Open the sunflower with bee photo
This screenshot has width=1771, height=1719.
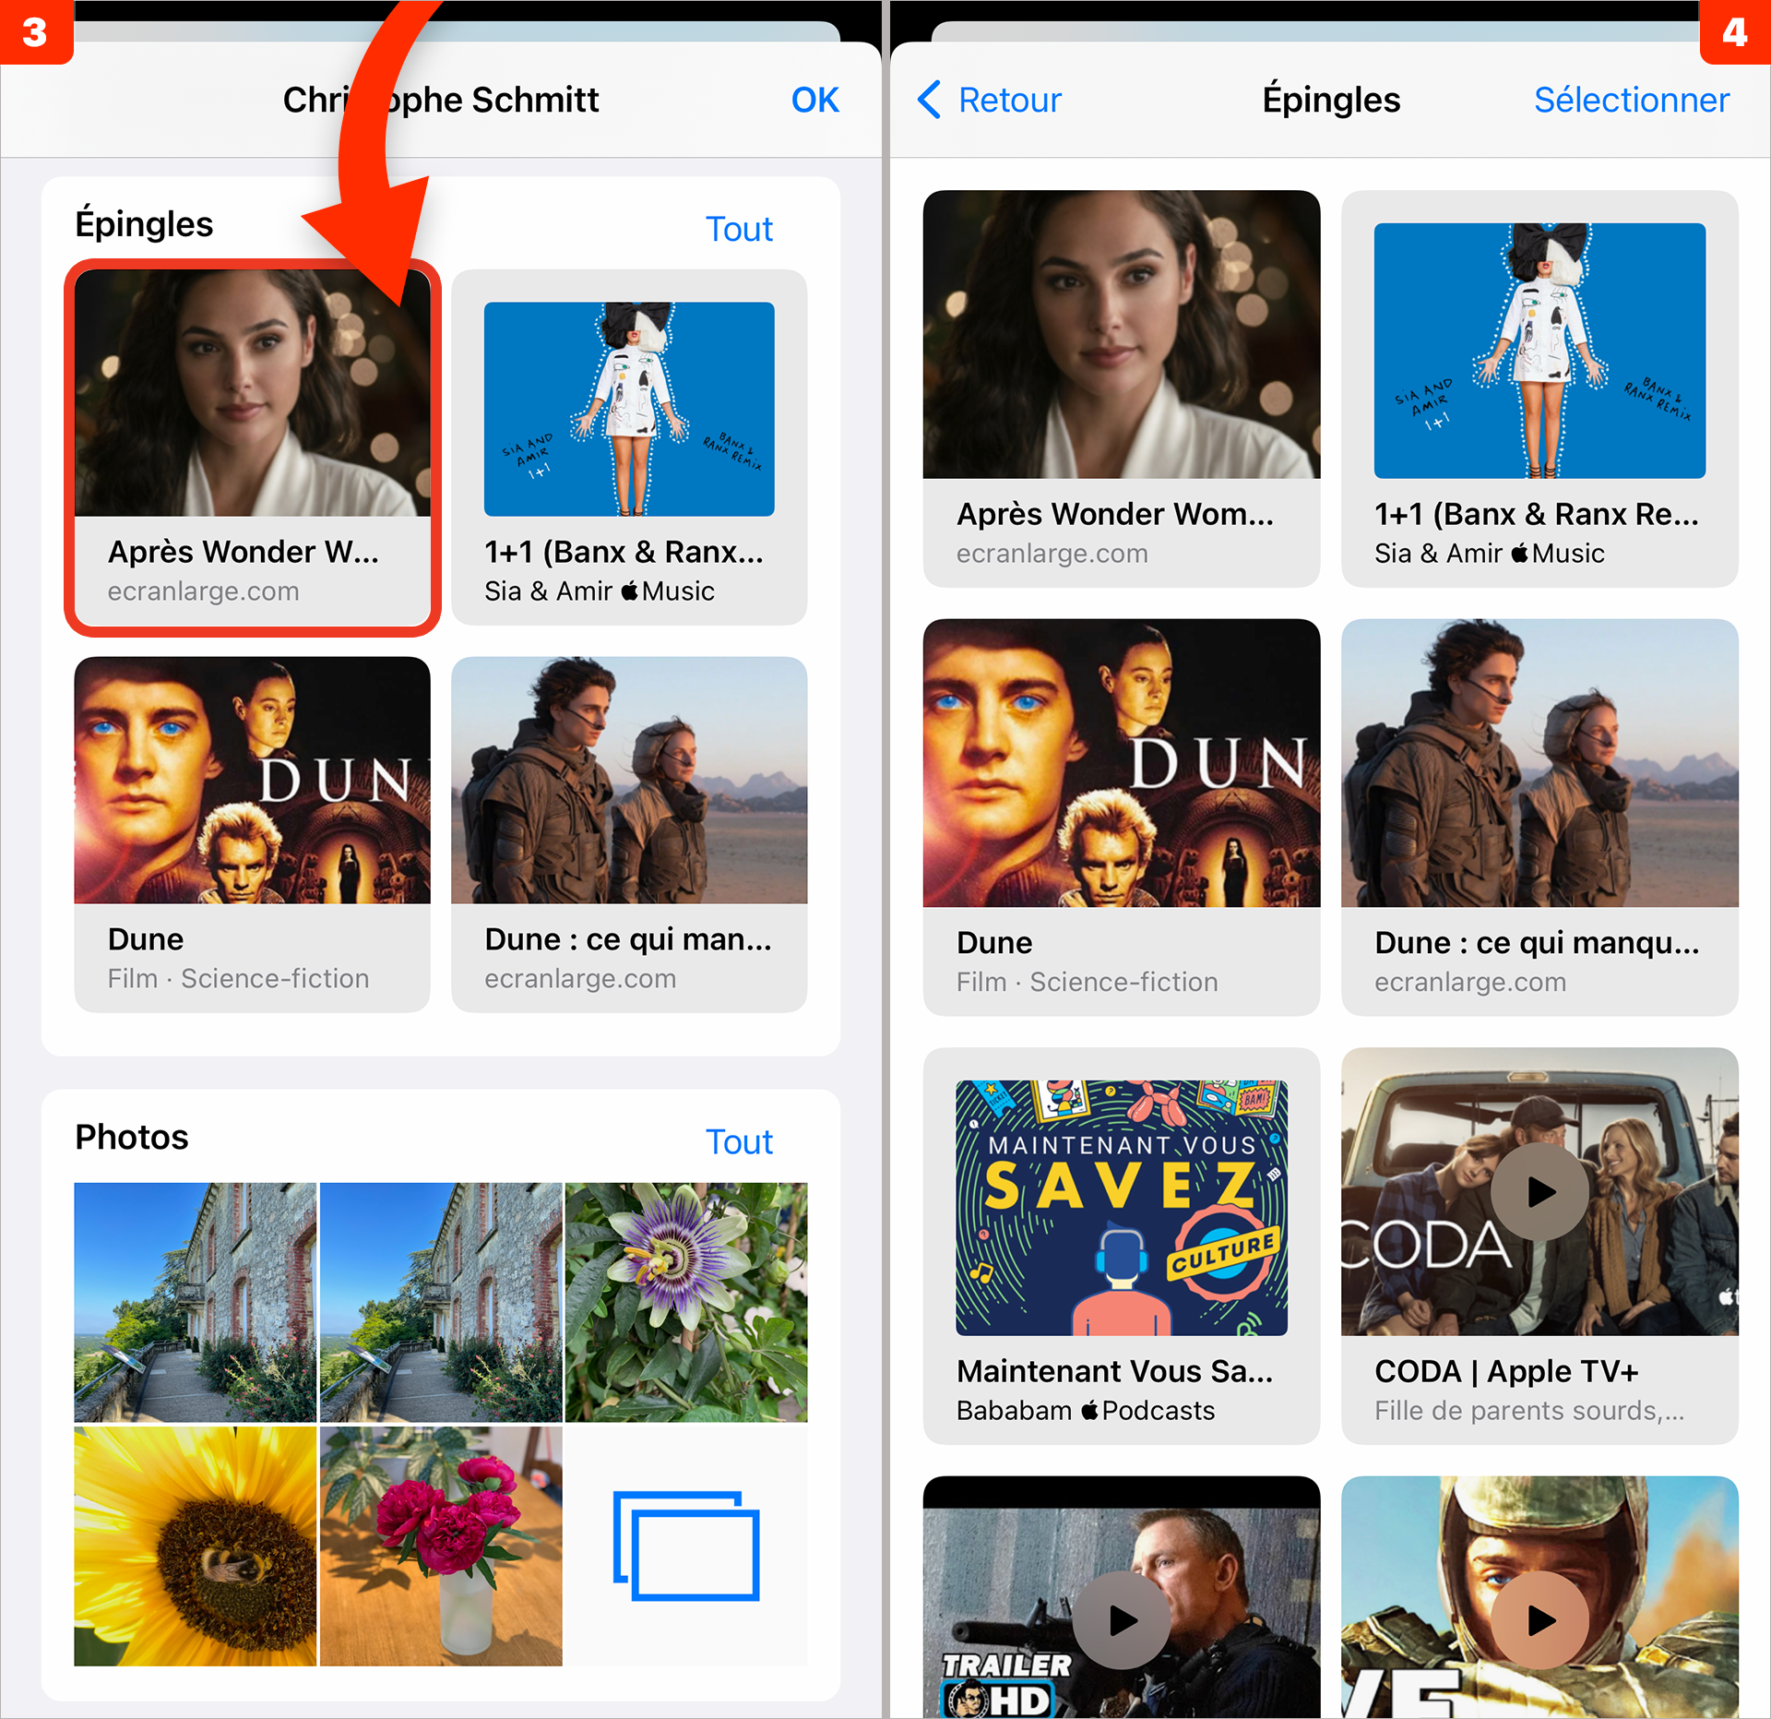pyautogui.click(x=196, y=1546)
